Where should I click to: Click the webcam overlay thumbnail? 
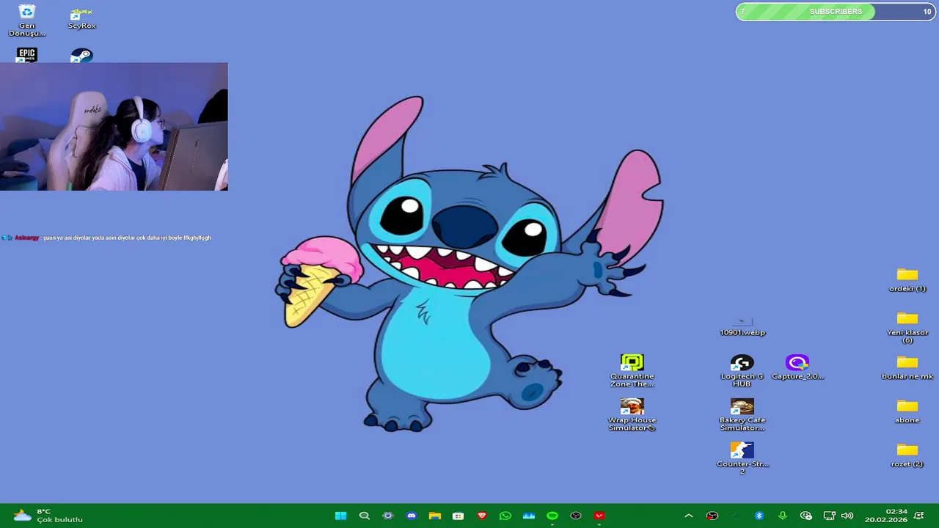coord(114,127)
